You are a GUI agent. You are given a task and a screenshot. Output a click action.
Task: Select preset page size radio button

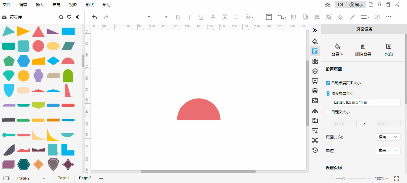click(328, 93)
